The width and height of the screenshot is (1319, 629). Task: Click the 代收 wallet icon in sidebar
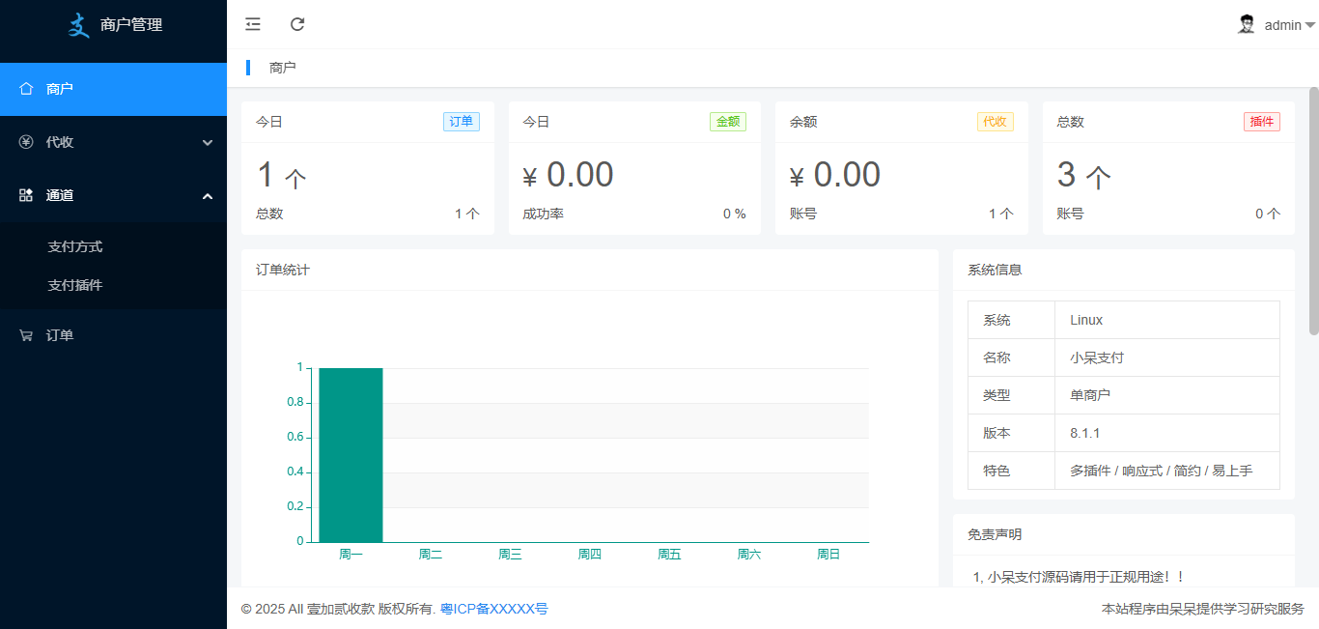tap(26, 141)
